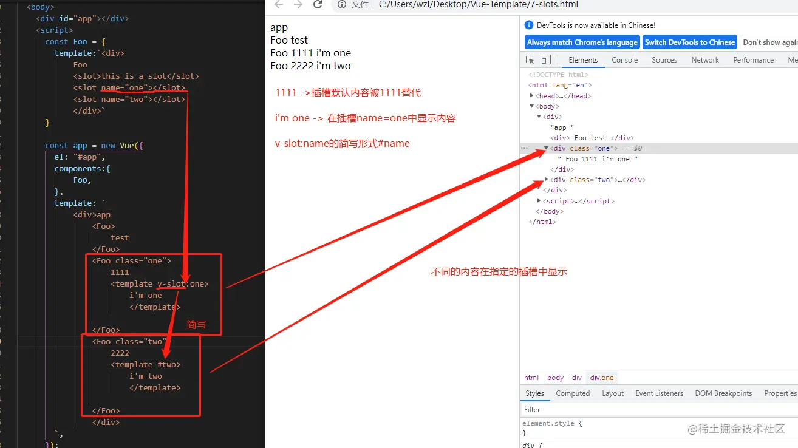Click the browser forward arrow
This screenshot has width=798, height=448.
[298, 4]
